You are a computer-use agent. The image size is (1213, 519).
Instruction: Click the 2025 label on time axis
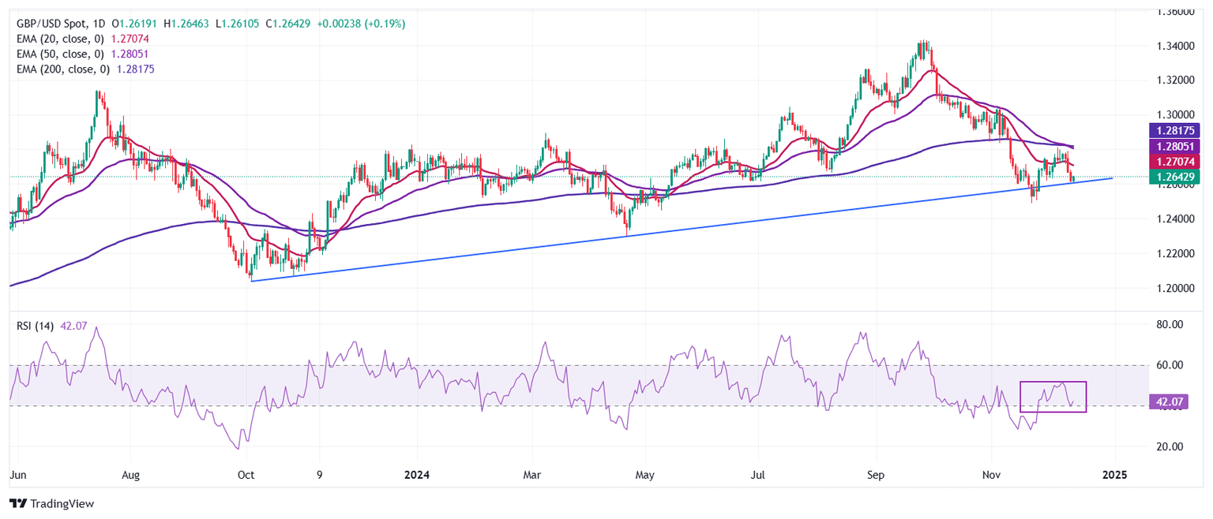point(1114,476)
